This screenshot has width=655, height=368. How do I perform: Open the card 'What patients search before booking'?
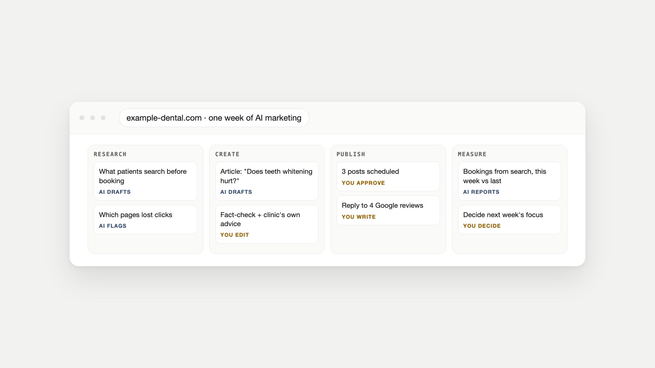point(145,181)
